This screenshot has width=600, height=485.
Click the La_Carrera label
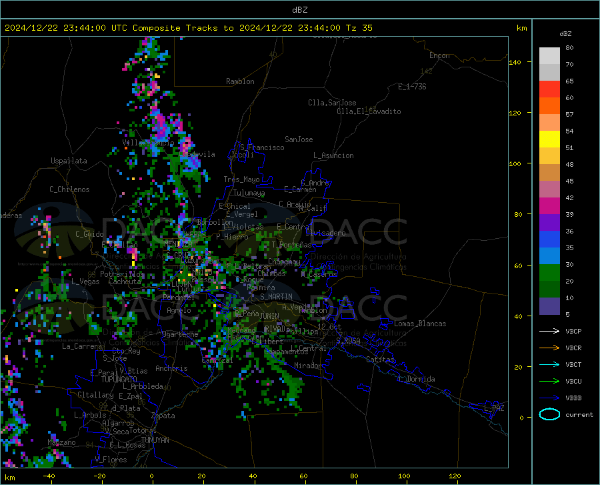click(x=82, y=346)
